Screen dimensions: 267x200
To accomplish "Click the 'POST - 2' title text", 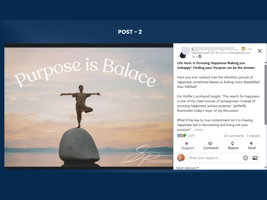I will click(x=130, y=32).
